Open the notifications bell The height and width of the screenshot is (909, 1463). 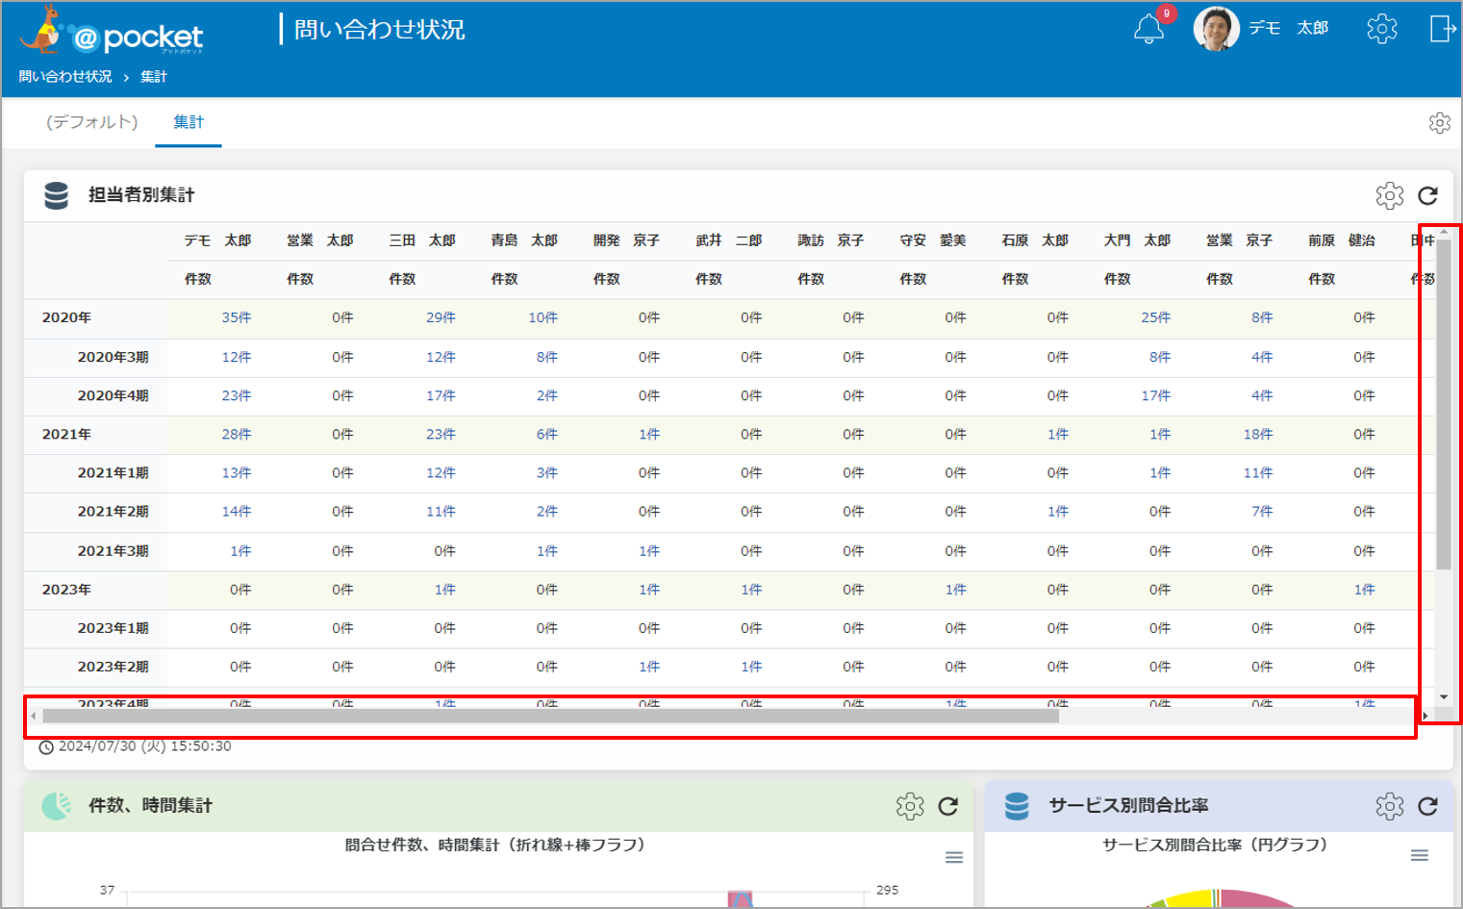[1148, 29]
